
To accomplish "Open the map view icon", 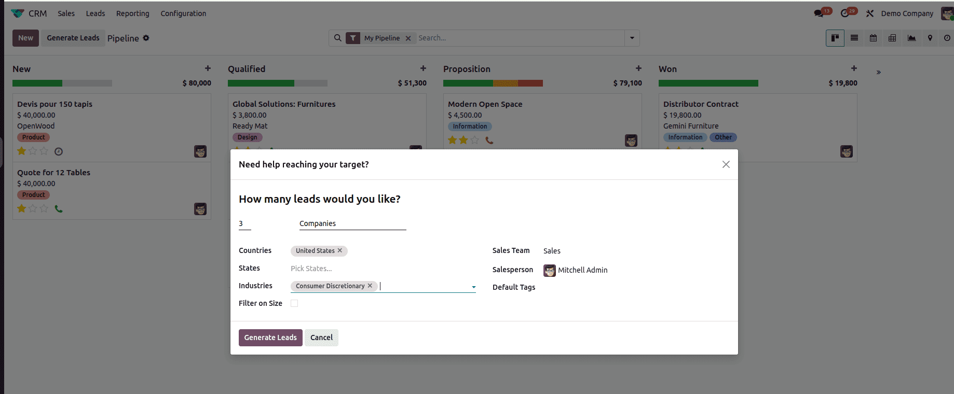I will [930, 38].
